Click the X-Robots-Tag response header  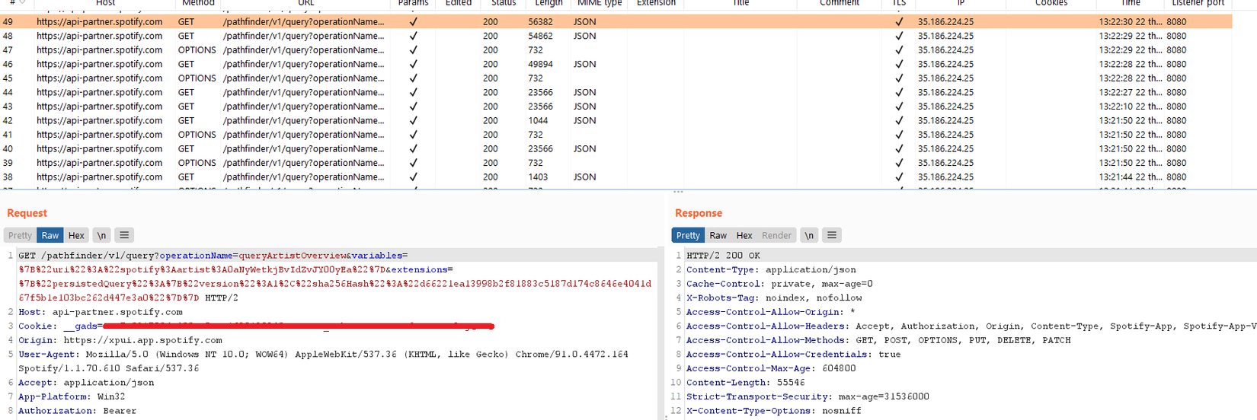click(774, 297)
